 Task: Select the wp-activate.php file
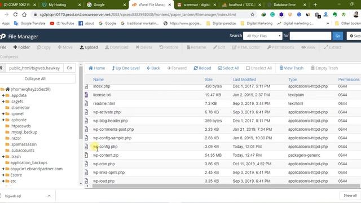point(107,112)
